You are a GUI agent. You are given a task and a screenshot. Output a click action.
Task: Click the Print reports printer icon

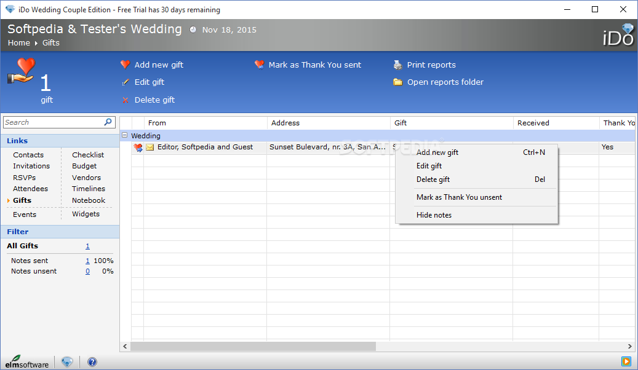point(397,65)
